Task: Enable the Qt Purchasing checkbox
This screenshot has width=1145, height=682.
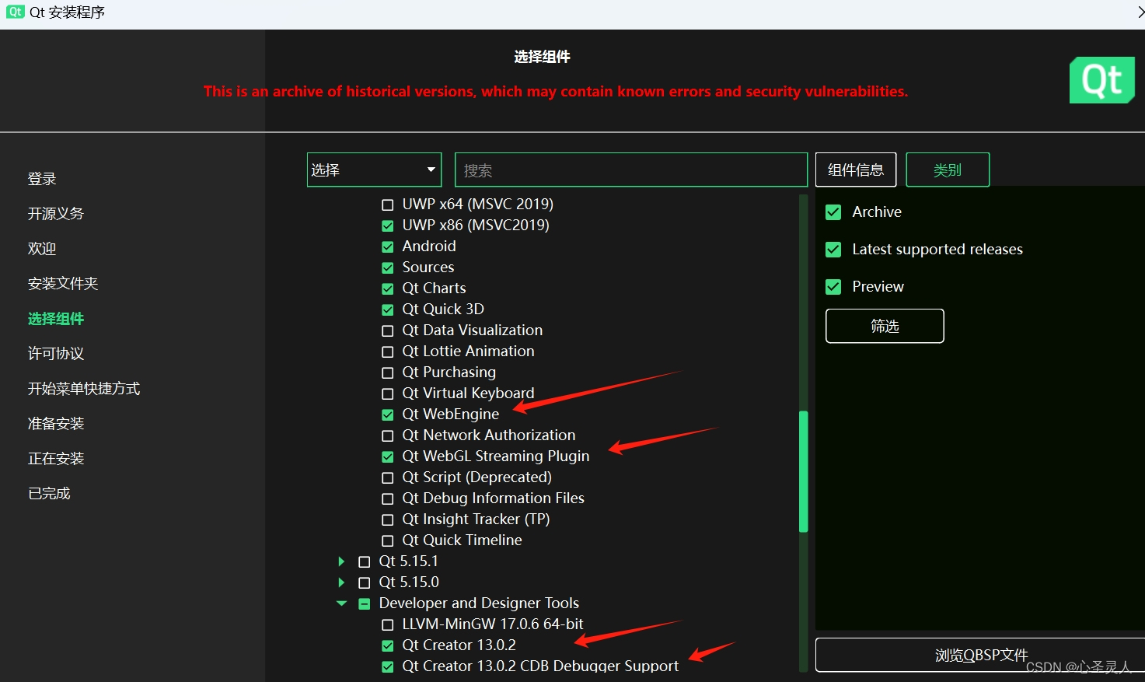Action: coord(388,373)
